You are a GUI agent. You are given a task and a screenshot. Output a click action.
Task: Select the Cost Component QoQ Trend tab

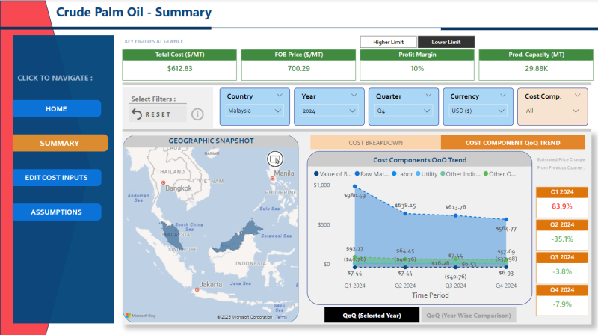pos(512,142)
